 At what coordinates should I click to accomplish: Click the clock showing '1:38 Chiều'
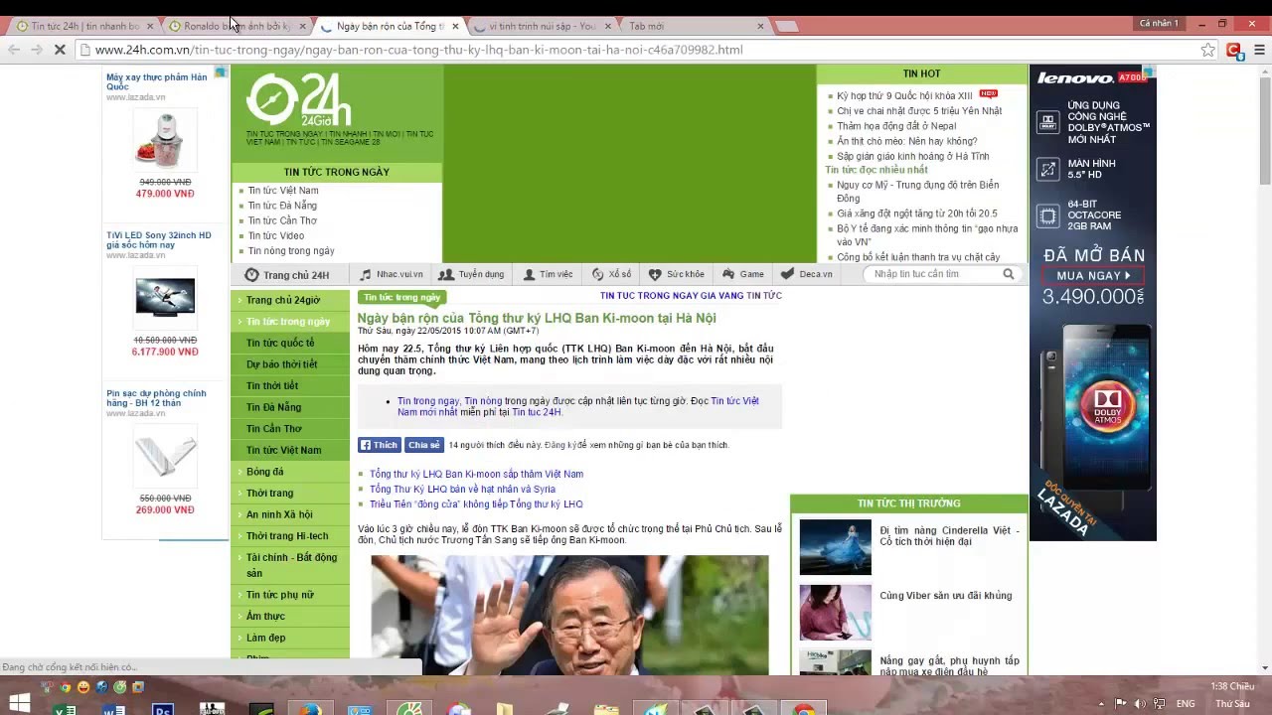point(1232,686)
